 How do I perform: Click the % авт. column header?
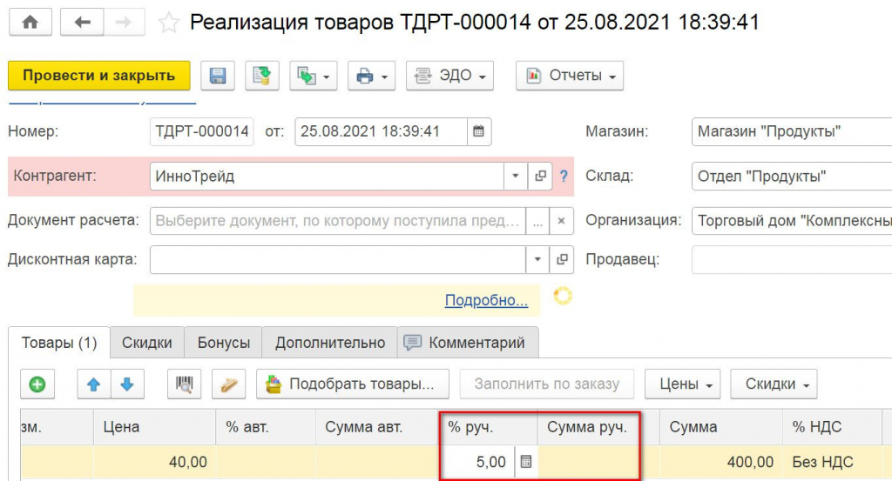coord(265,427)
